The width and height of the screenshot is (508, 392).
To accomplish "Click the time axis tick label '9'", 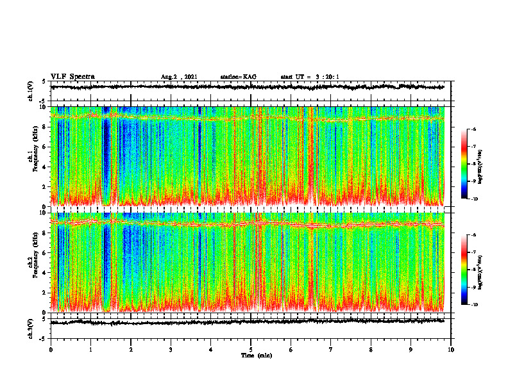I will pyautogui.click(x=411, y=350).
